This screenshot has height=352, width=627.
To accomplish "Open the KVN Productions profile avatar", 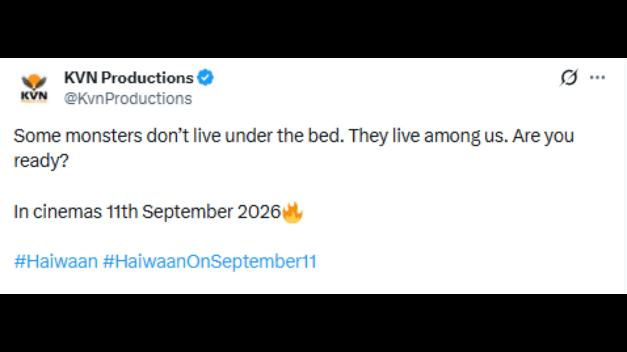I will tap(34, 88).
